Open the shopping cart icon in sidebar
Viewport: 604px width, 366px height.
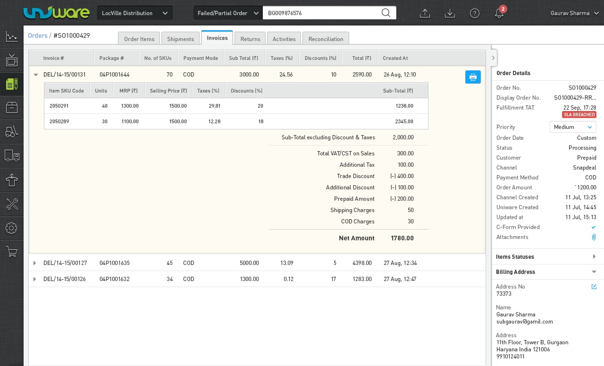[x=11, y=252]
